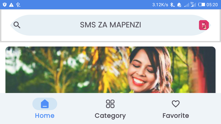Tap the H+ signal strength icon
The width and height of the screenshot is (221, 124).
tap(193, 4)
